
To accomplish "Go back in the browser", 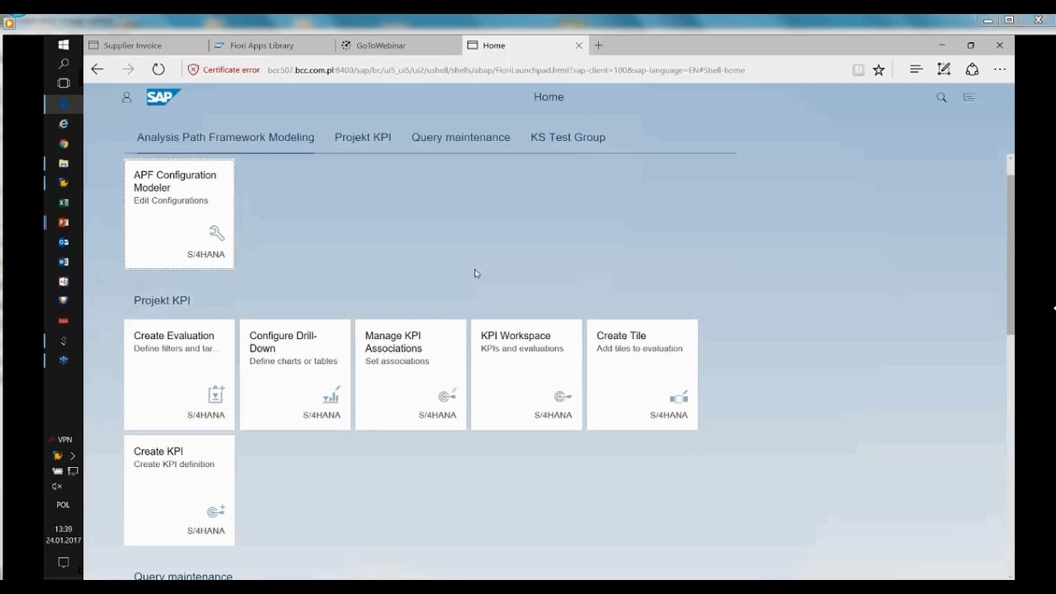I will tap(97, 69).
